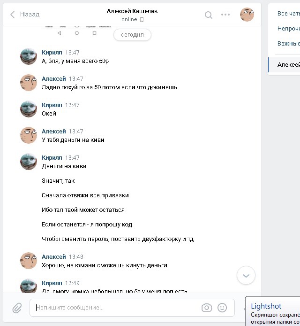Image resolution: width=300 pixels, height=326 pixels.
Task: Open the search icon in chat header
Action: click(x=209, y=15)
